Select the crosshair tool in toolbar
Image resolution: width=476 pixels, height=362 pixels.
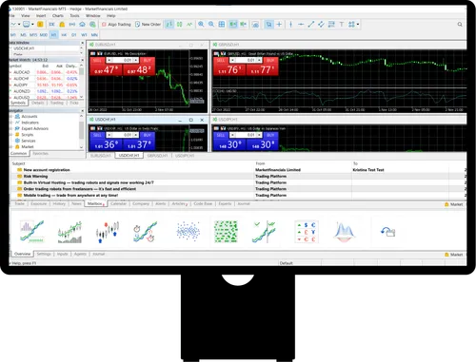coord(279,25)
